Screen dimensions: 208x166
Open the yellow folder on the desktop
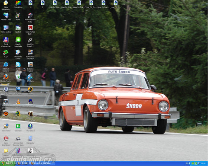[6, 151]
